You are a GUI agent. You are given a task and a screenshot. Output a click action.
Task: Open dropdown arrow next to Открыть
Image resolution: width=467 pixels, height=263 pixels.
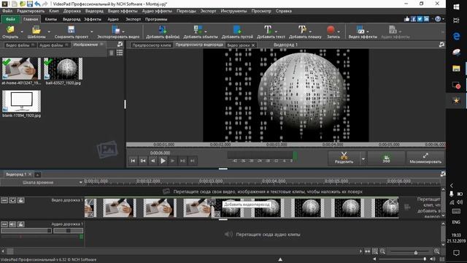(x=22, y=31)
